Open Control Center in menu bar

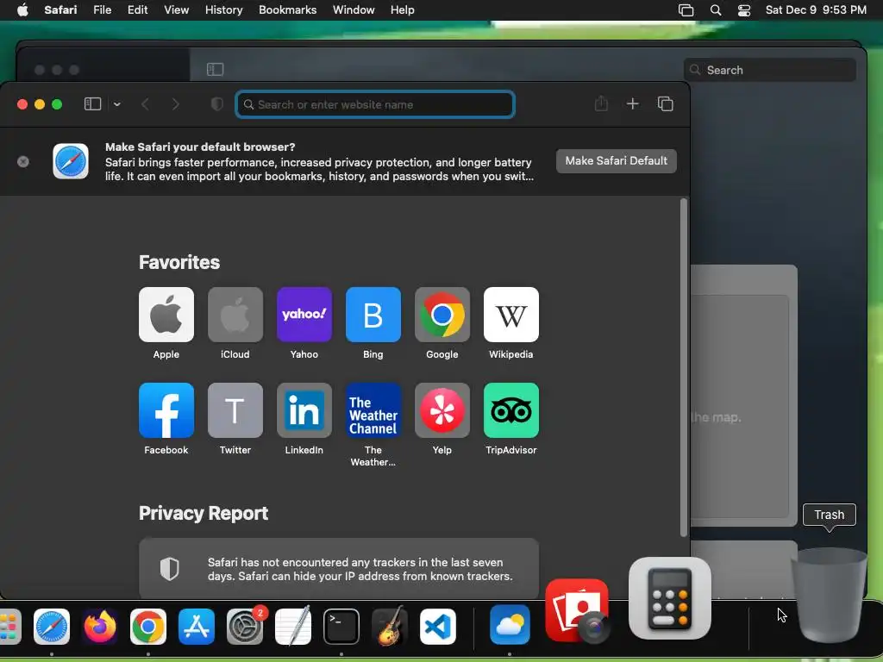[744, 10]
